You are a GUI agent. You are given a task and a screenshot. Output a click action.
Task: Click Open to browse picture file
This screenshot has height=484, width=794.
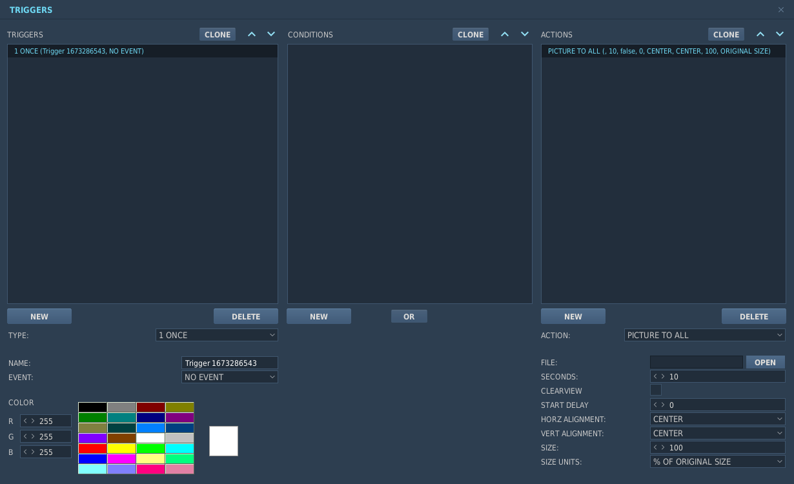point(765,362)
